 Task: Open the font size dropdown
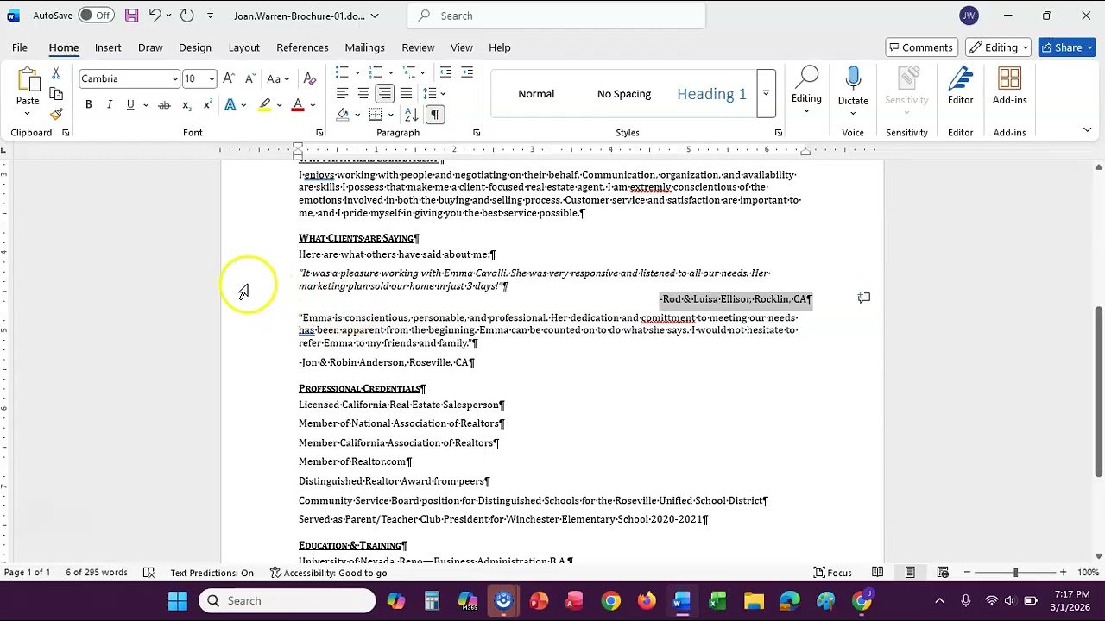pyautogui.click(x=212, y=78)
